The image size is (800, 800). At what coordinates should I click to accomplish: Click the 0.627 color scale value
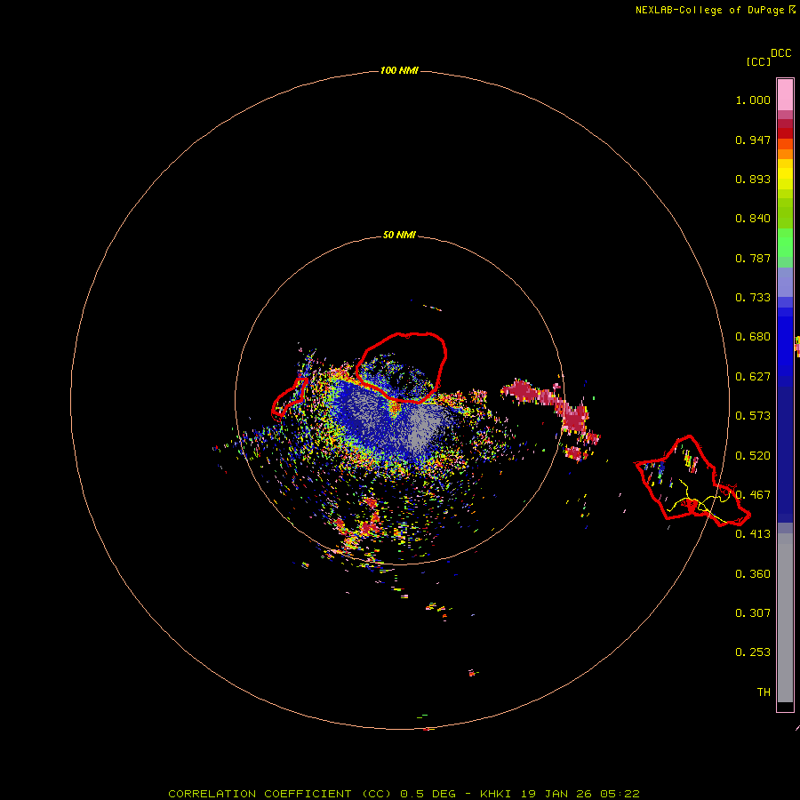coord(753,377)
